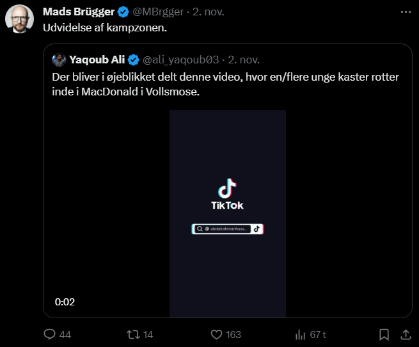Click the 0:02 video duration label
419x347 pixels.
coord(65,302)
